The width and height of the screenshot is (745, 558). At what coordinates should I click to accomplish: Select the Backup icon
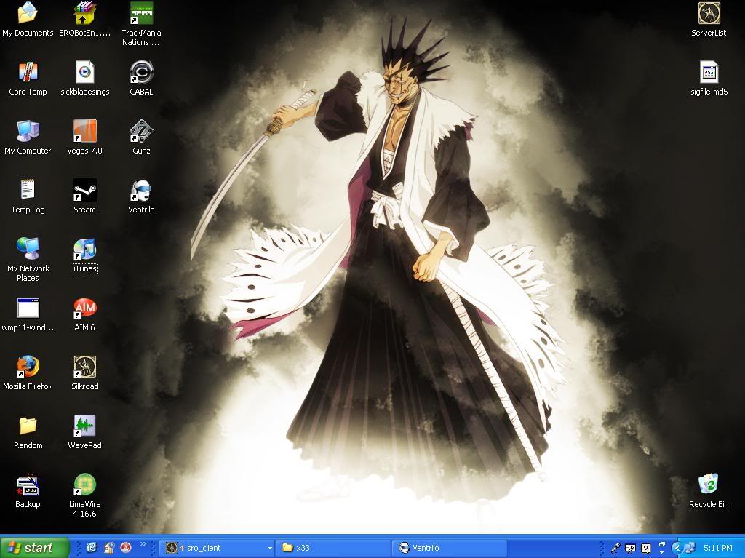28,491
